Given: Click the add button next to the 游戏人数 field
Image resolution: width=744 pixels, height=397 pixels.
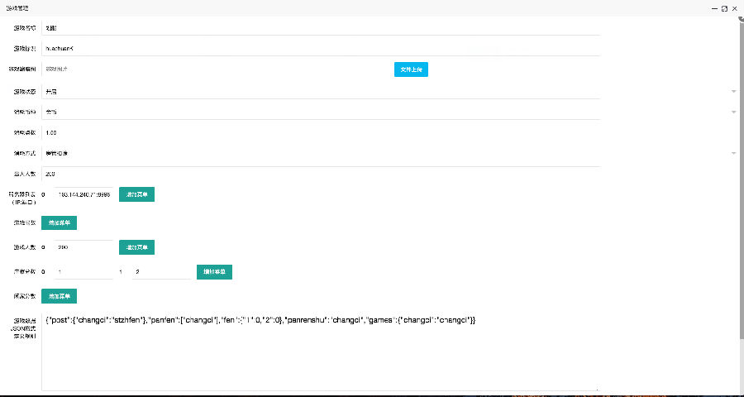Looking at the screenshot, I should (x=137, y=247).
